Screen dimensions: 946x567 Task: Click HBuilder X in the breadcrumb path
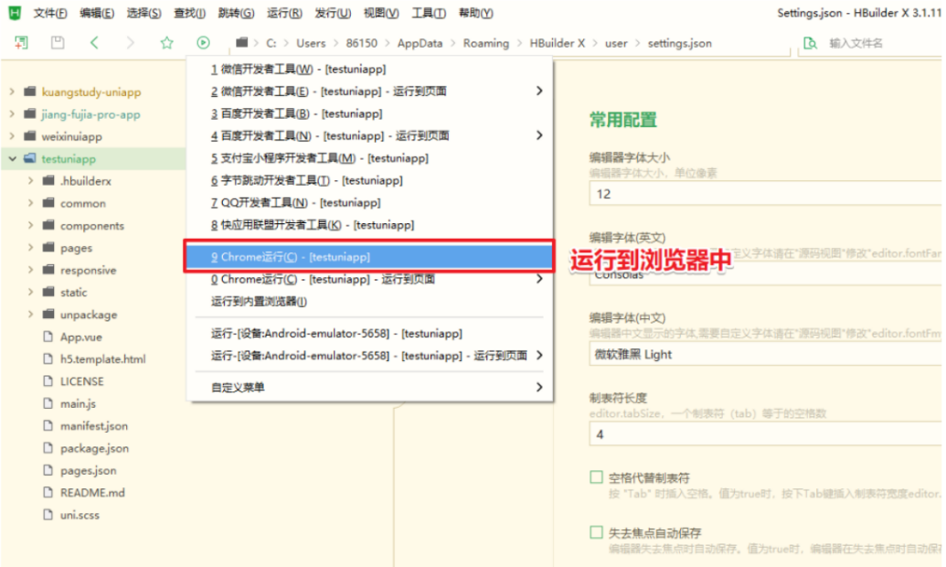tap(557, 43)
